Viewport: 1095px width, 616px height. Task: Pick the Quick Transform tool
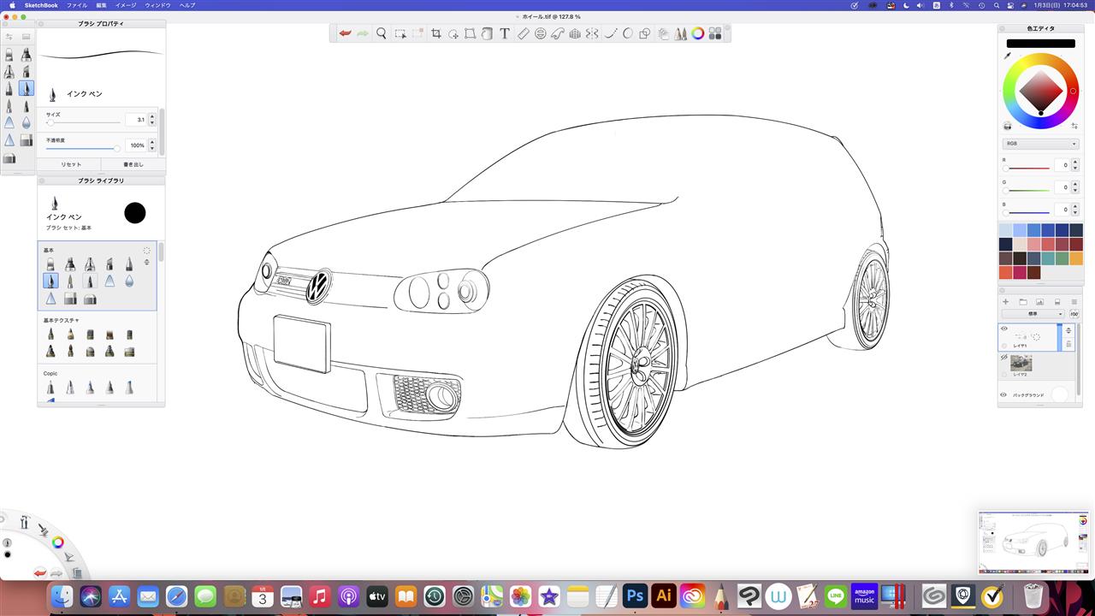453,33
